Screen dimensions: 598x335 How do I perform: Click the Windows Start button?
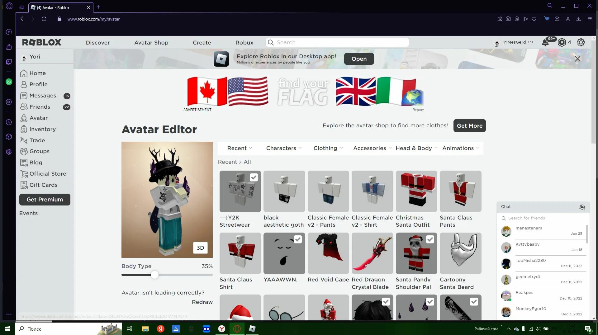7,329
